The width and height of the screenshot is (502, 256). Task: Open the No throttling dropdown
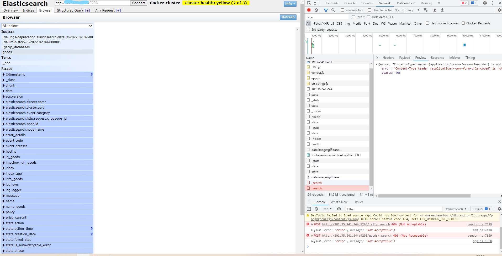(407, 10)
